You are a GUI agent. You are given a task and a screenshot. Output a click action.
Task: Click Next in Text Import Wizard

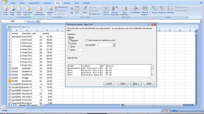[x=136, y=84]
